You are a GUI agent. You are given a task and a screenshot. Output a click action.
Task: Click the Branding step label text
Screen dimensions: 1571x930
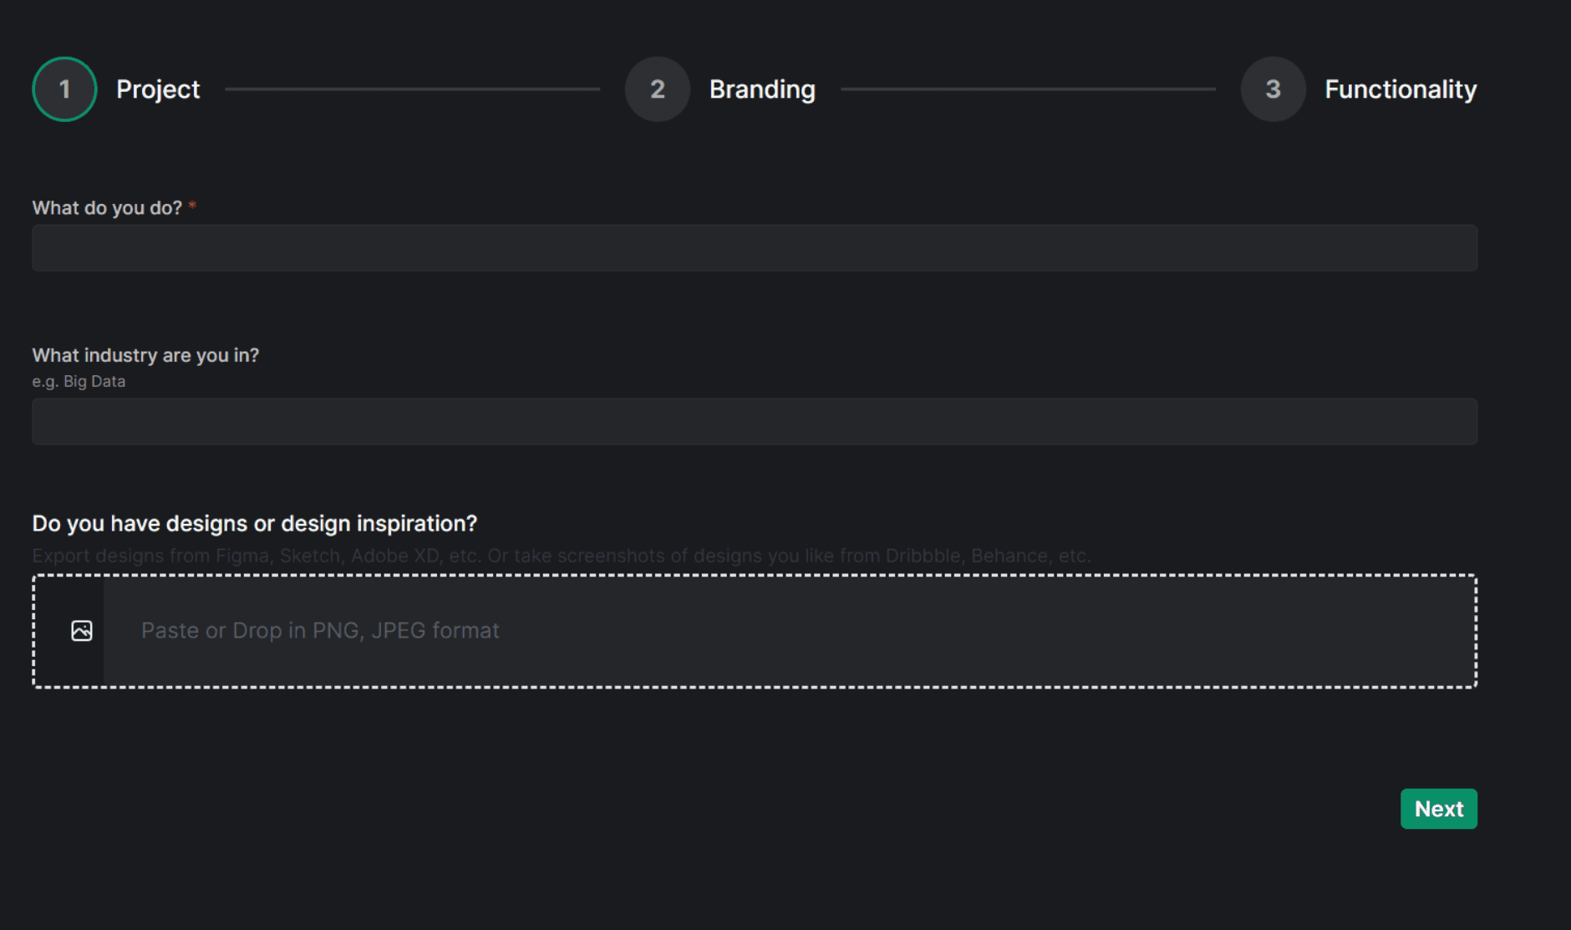click(x=761, y=89)
